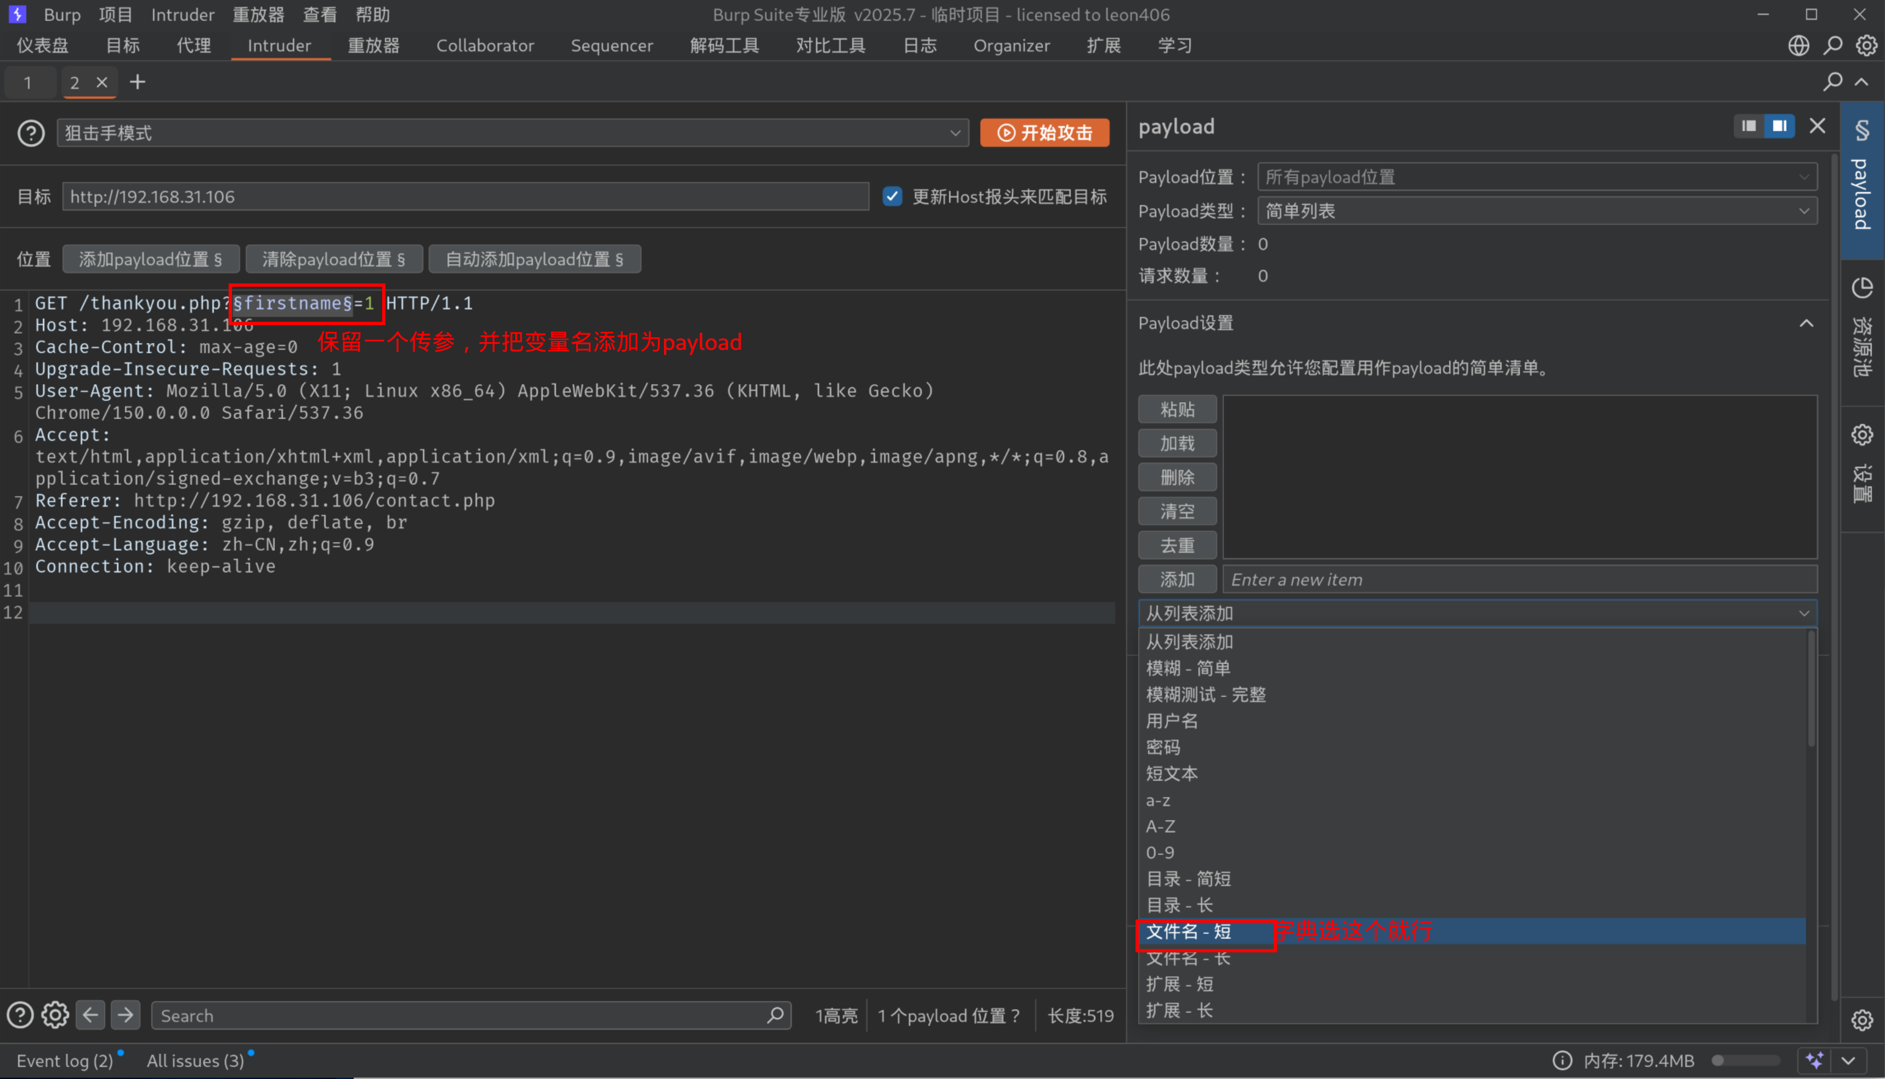Click 自动添加payload位置 § button

(x=534, y=259)
